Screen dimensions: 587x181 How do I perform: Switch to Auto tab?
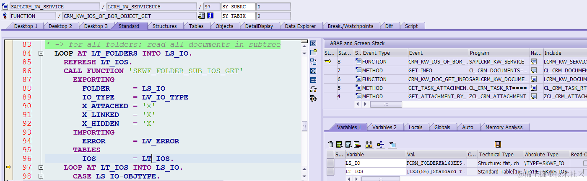[468, 127]
